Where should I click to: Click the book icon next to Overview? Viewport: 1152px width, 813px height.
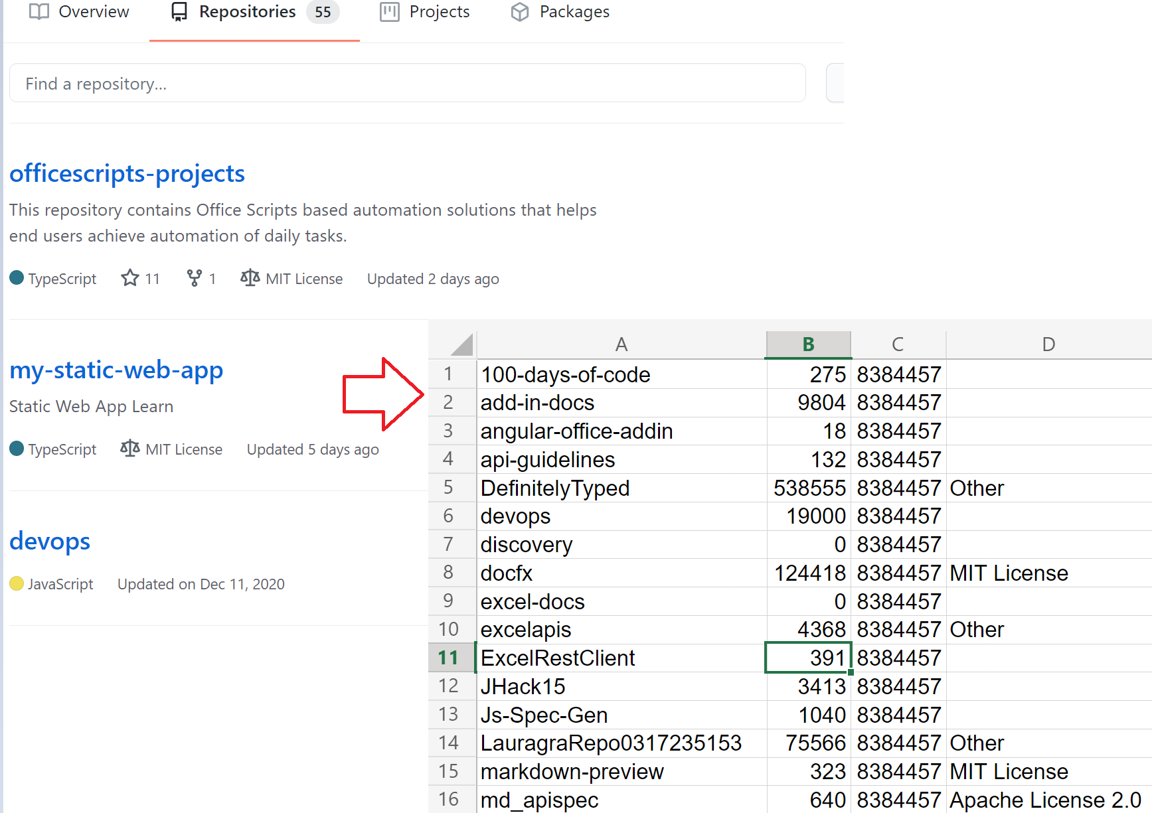(x=39, y=11)
